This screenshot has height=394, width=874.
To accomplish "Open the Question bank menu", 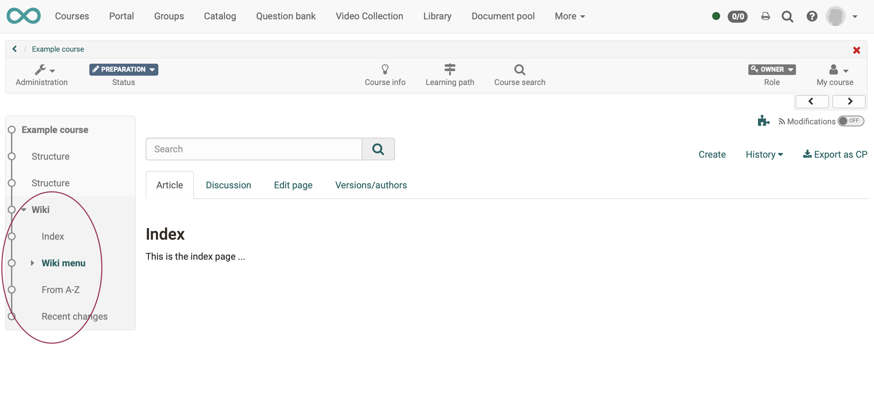I will pyautogui.click(x=286, y=16).
